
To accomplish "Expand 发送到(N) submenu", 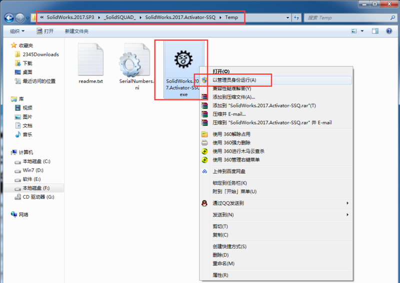I will point(276,215).
